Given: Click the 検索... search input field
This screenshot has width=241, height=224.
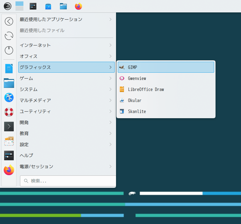Looking at the screenshot, I should coord(68,181).
